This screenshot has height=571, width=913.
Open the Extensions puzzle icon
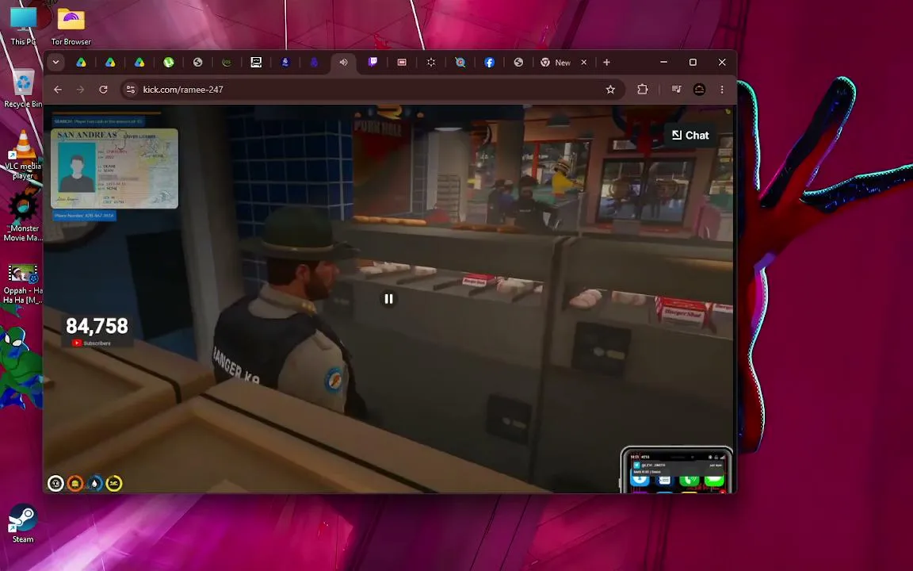point(642,89)
